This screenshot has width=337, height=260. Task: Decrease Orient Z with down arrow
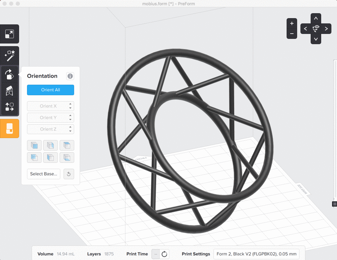coord(70,131)
